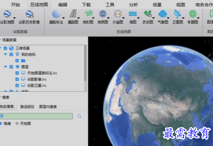This screenshot has width=213, height=146.
Task: Switch to the 分析 ribbon tab
Action: pos(134,5)
